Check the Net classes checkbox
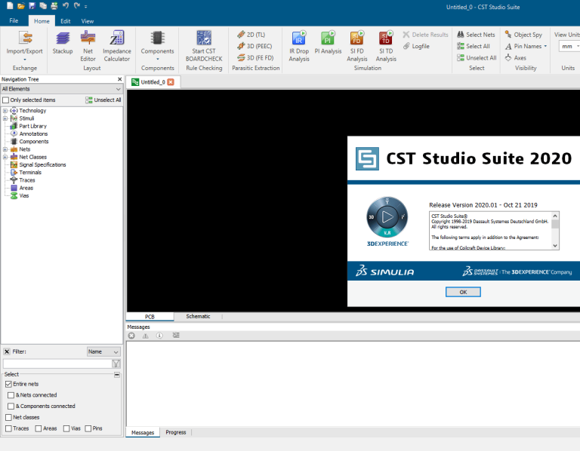Viewport: 580px width, 451px height. coord(8,417)
